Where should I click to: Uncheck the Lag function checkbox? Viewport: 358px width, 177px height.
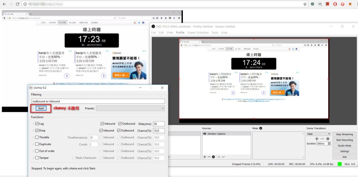point(37,124)
